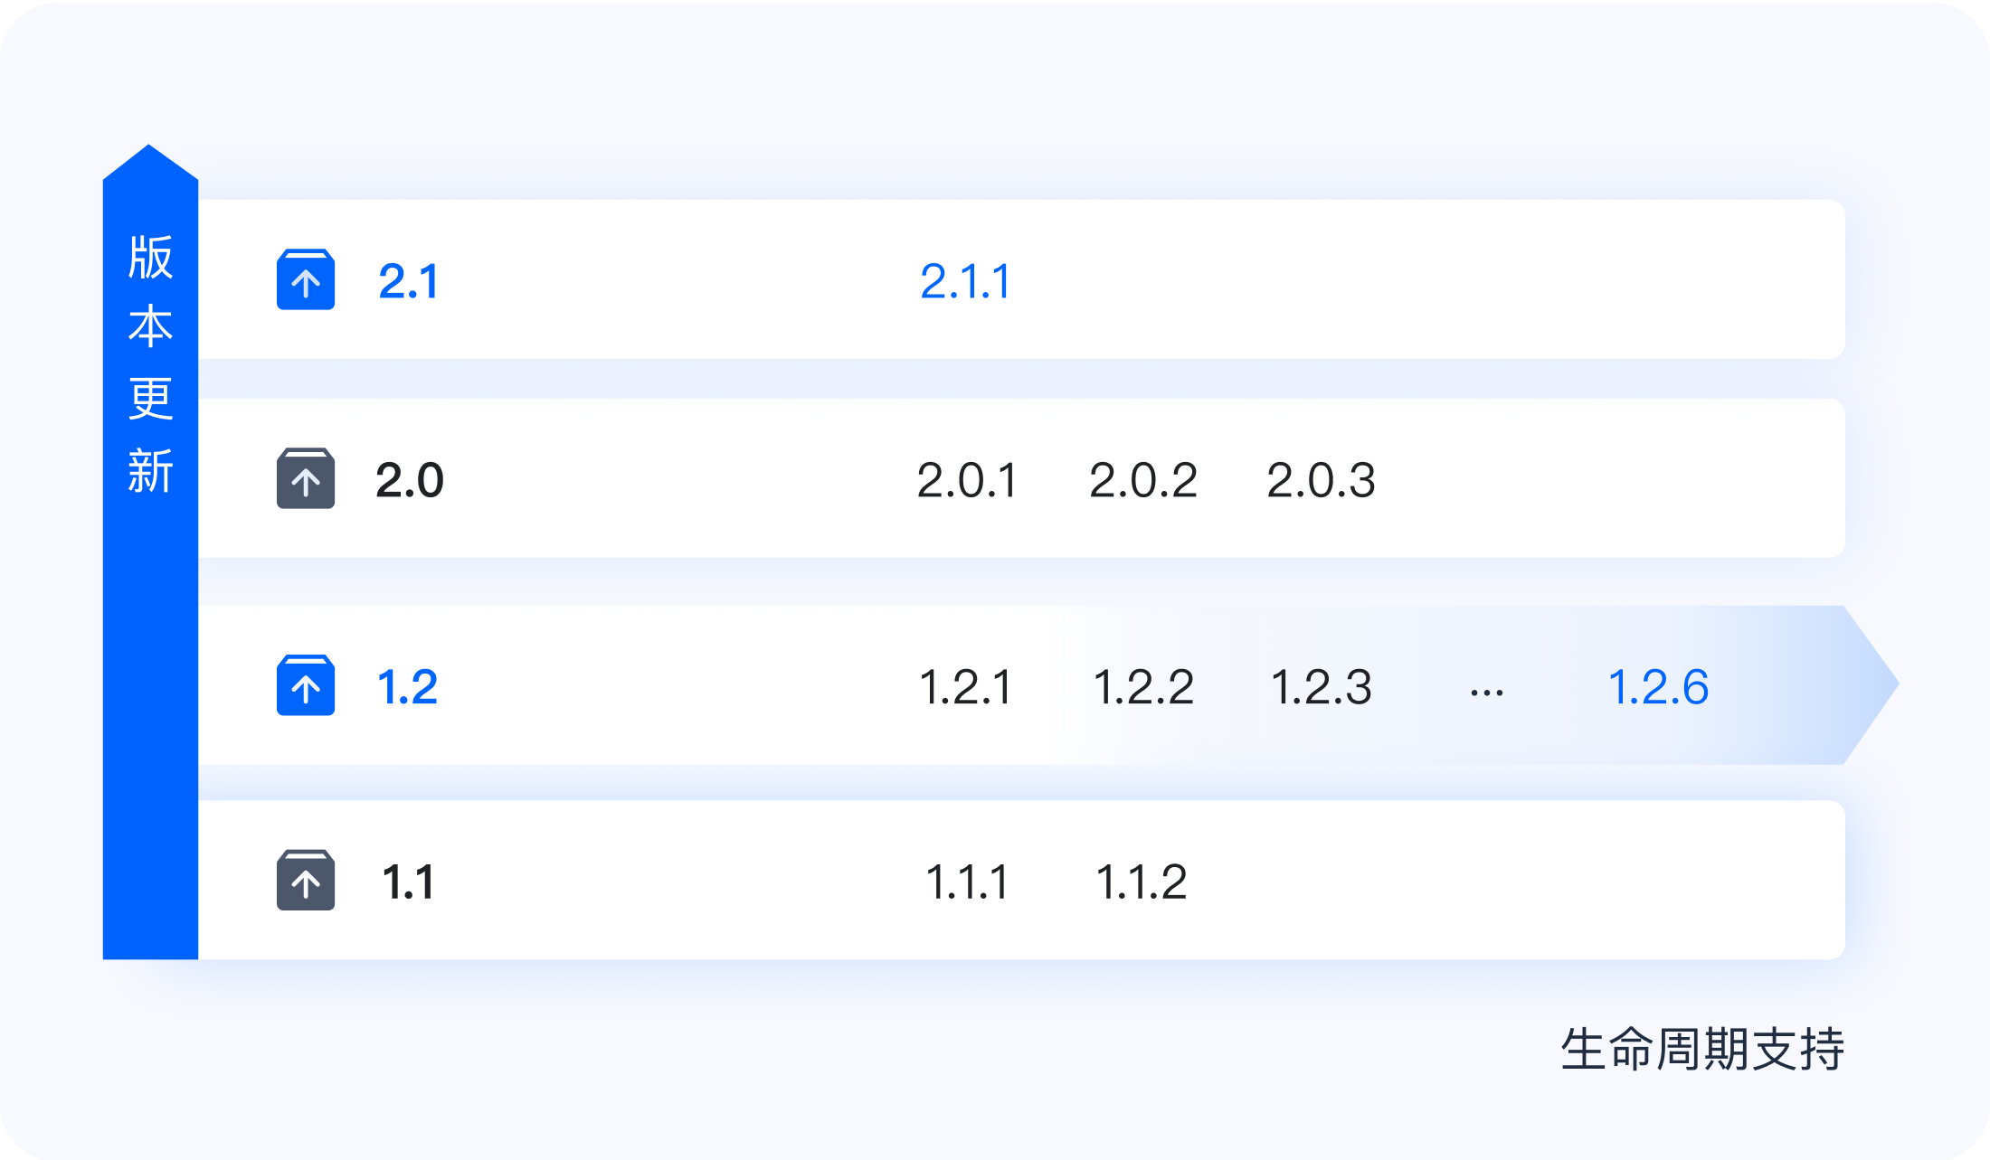Choose patch version 1.1.2
The height and width of the screenshot is (1160, 1990).
coord(1142,882)
